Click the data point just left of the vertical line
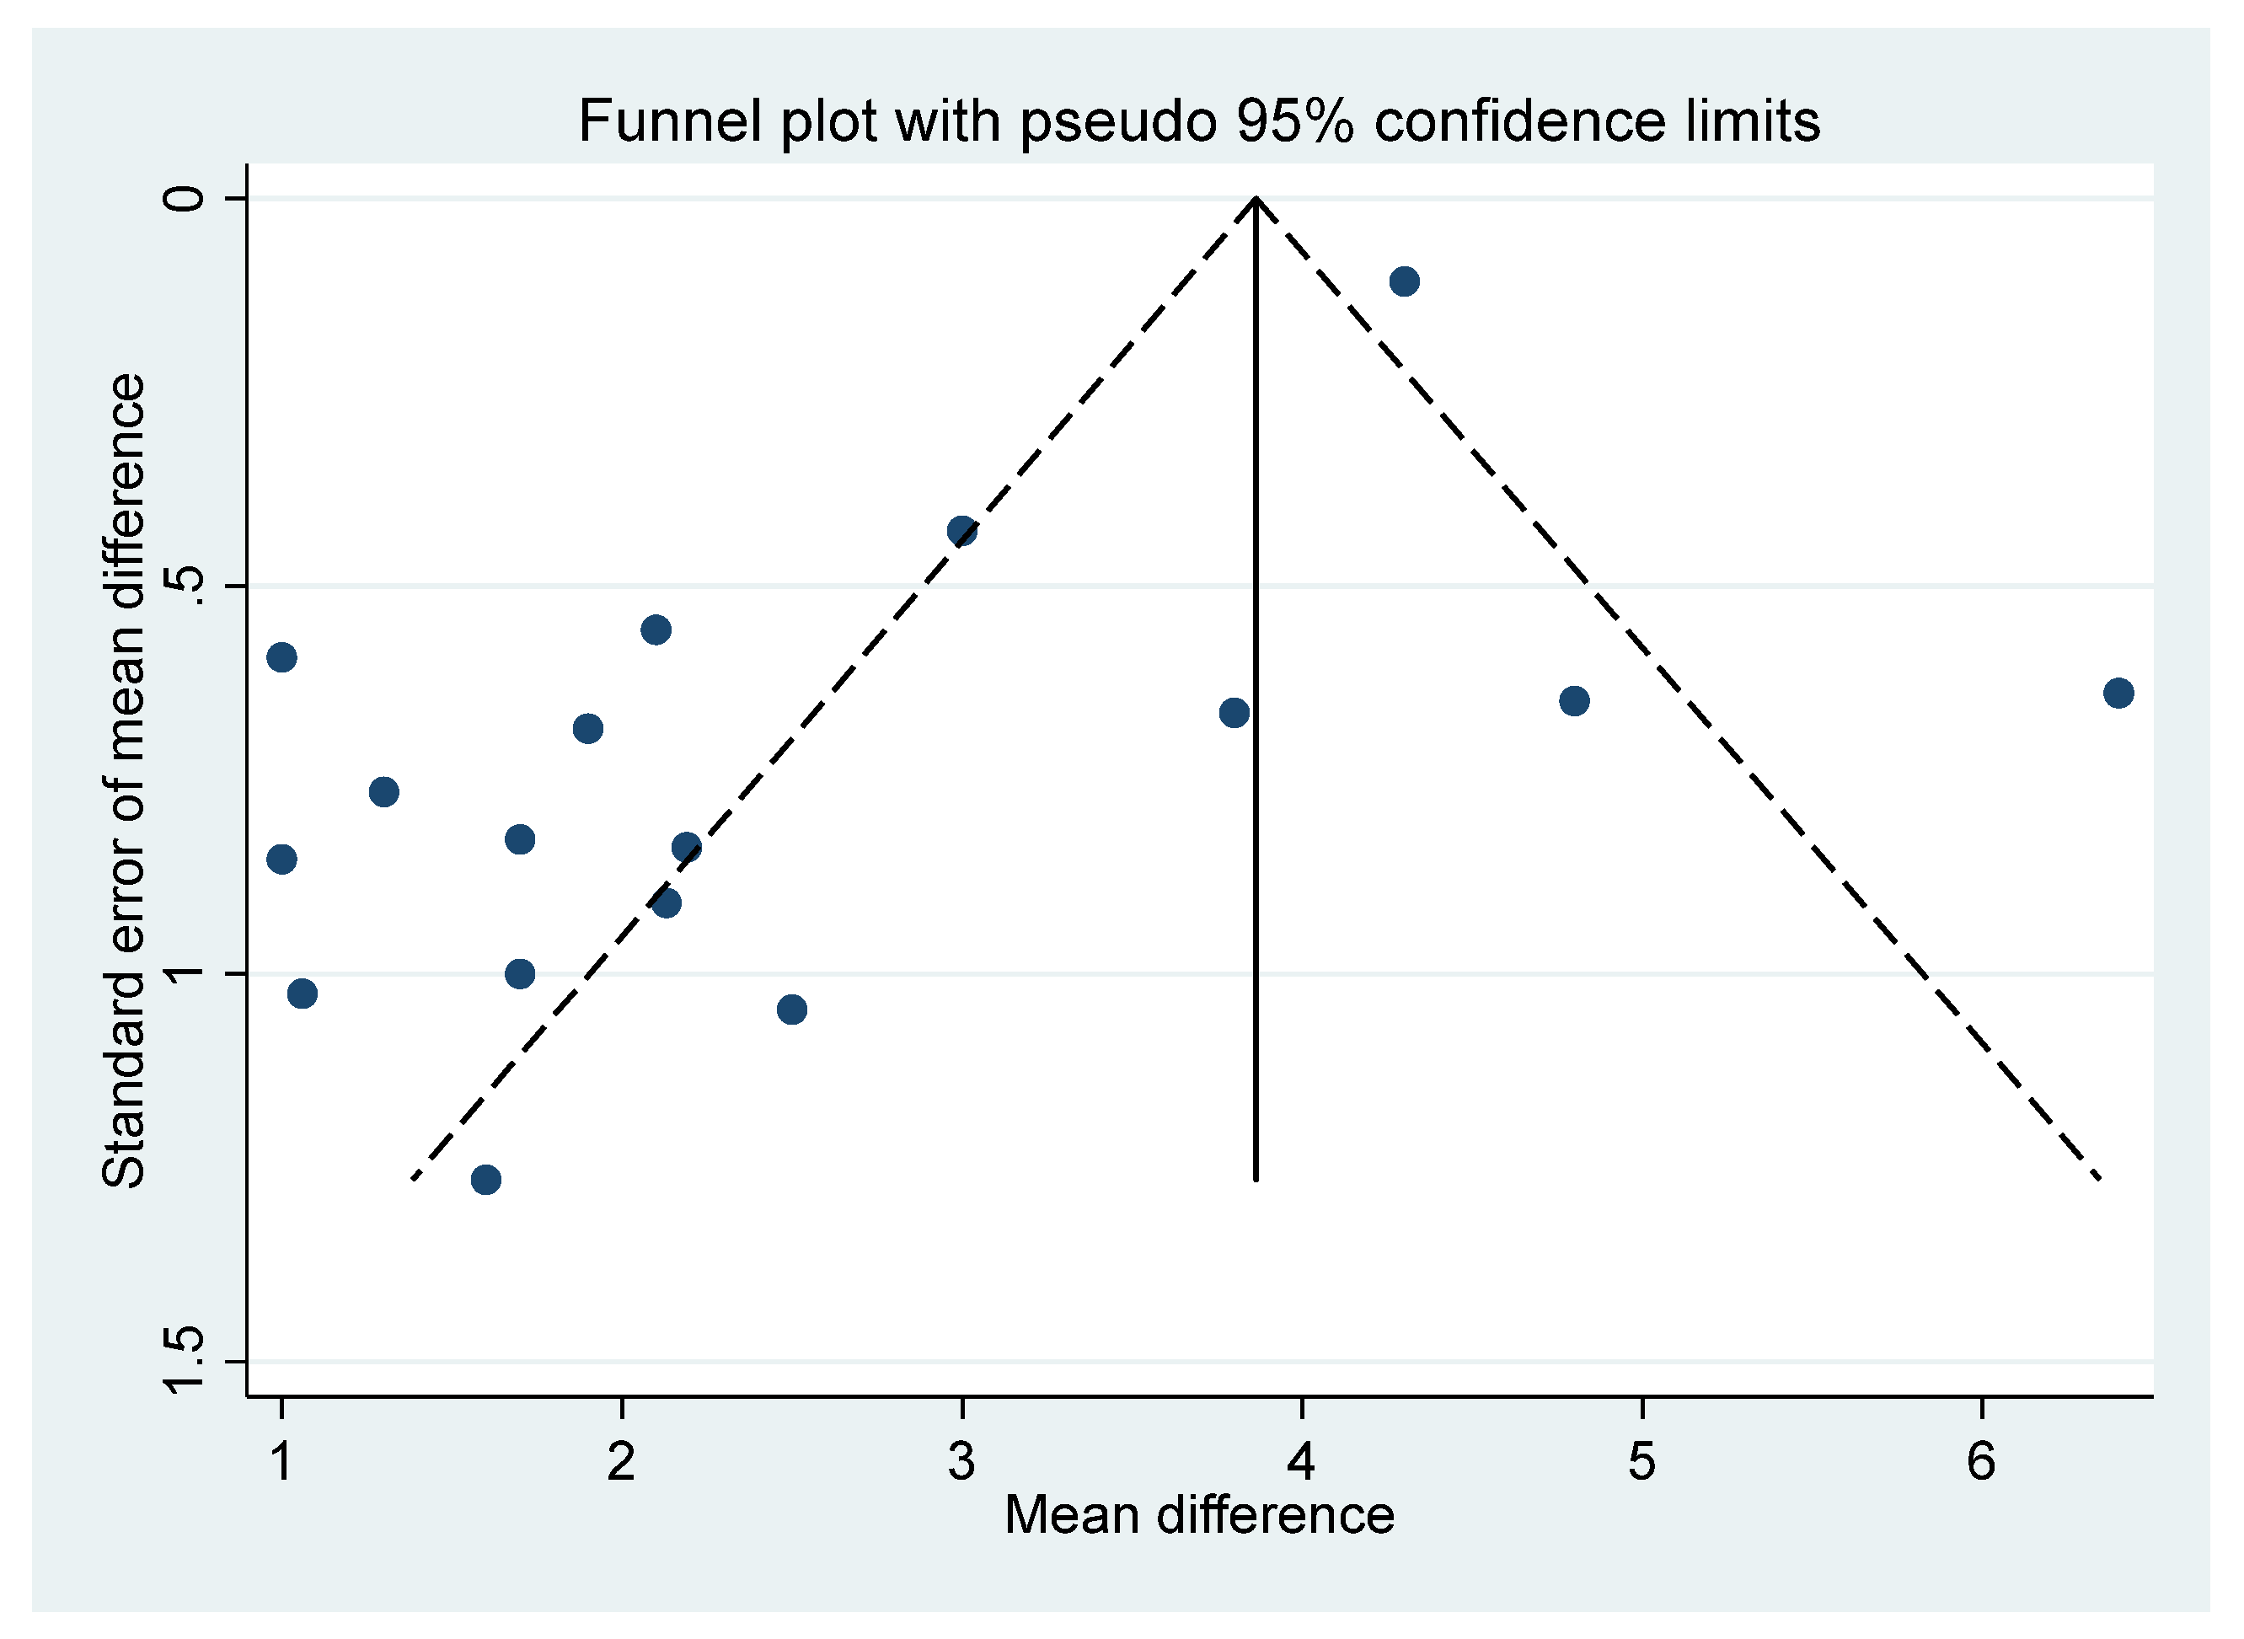Image resolution: width=2244 pixels, height=1639 pixels. 1234,712
